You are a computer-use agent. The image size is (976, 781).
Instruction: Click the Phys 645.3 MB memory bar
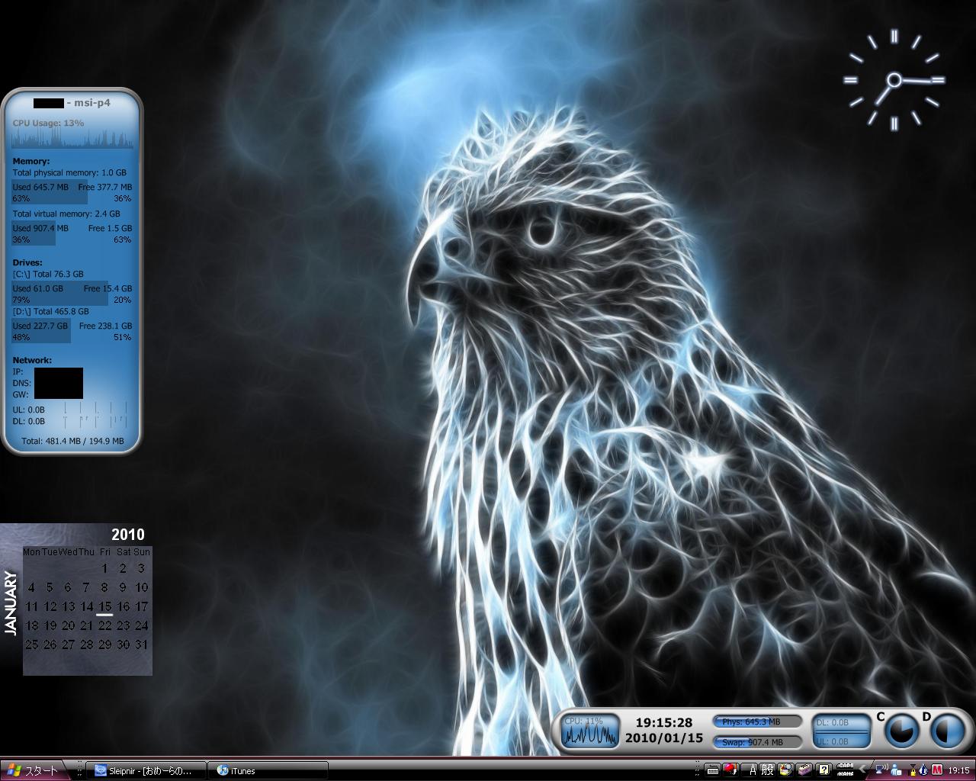[x=757, y=722]
